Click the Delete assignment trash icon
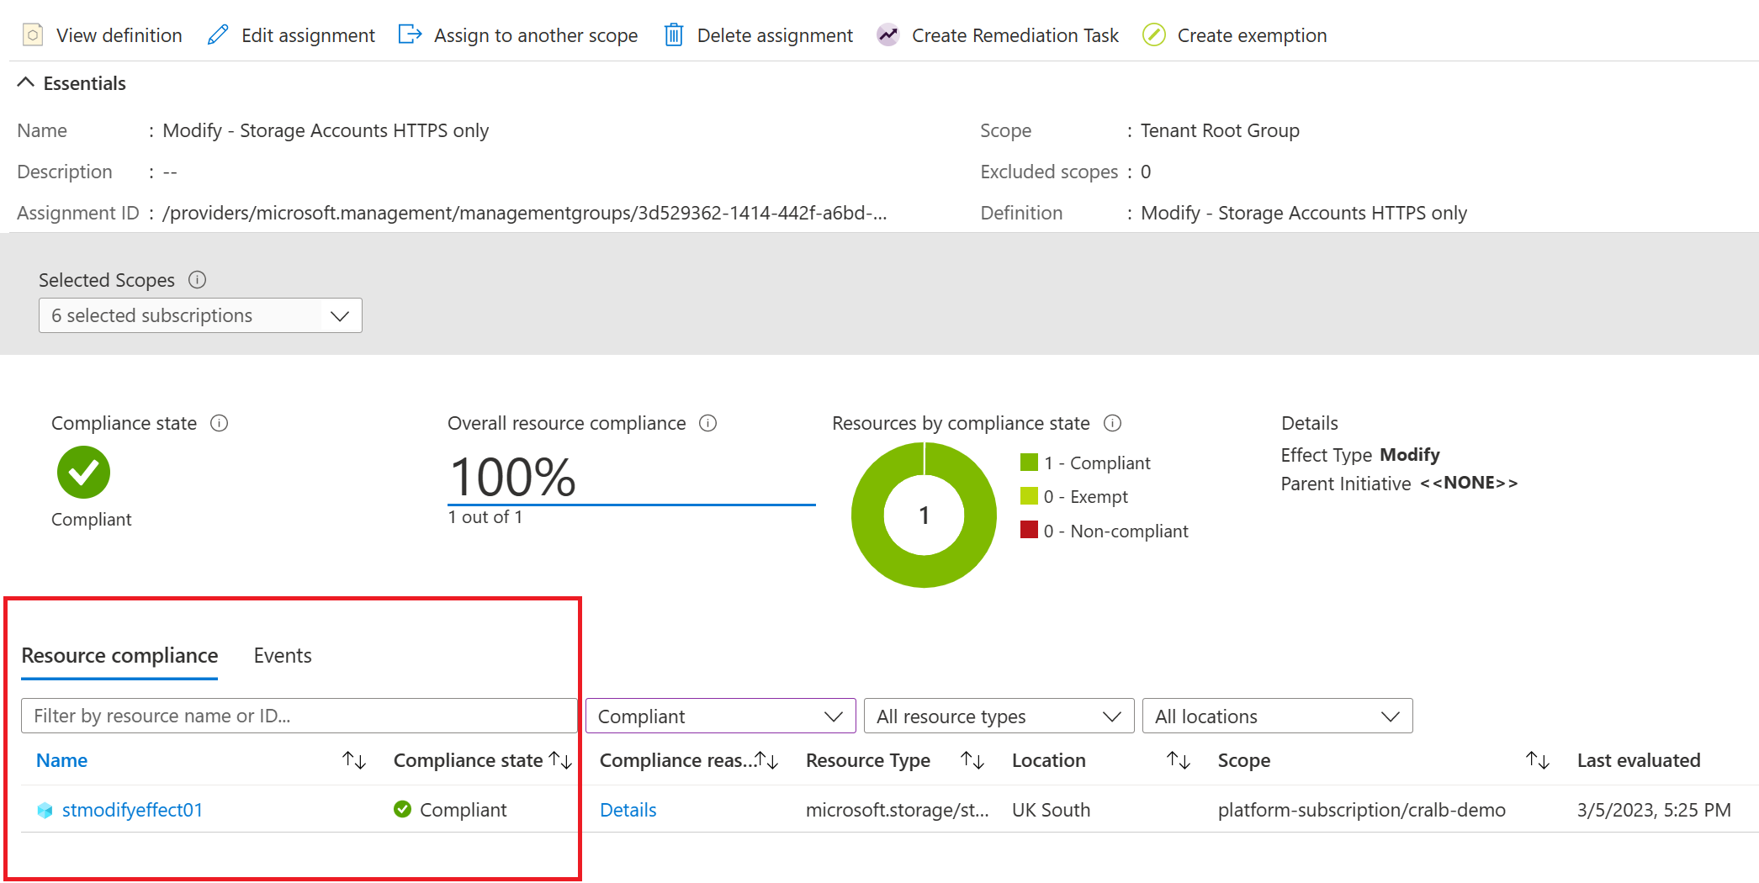The width and height of the screenshot is (1759, 883). [674, 35]
